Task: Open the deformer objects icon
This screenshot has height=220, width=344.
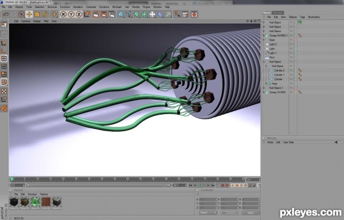Action: click(161, 14)
